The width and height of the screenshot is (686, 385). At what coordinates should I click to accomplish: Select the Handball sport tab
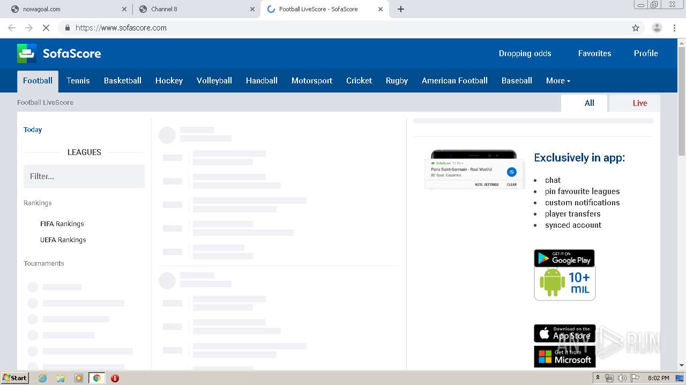point(262,81)
